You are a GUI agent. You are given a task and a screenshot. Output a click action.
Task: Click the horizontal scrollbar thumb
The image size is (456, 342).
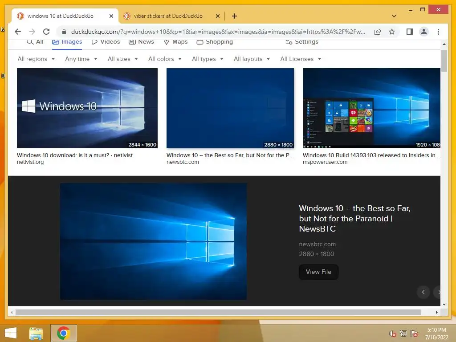click(218, 312)
